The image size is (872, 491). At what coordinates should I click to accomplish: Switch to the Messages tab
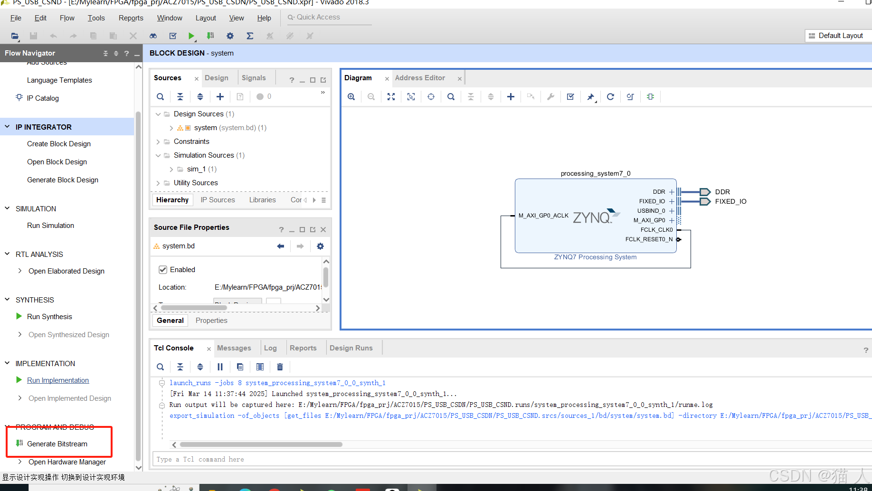(234, 348)
